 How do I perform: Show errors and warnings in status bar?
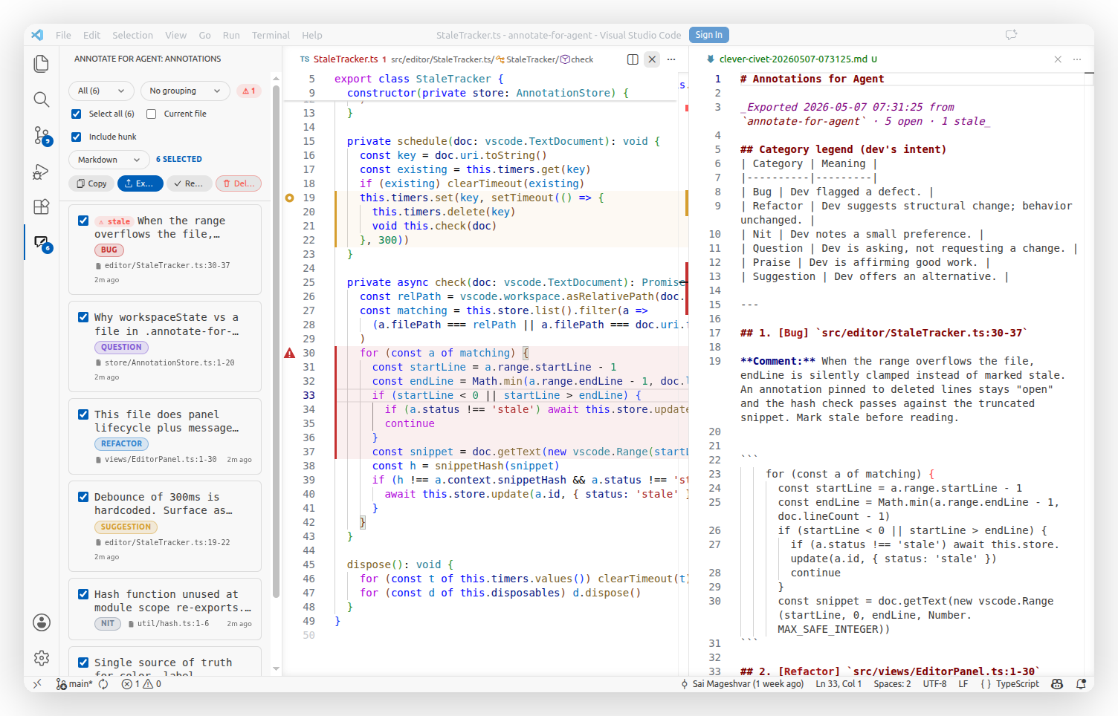pos(141,684)
